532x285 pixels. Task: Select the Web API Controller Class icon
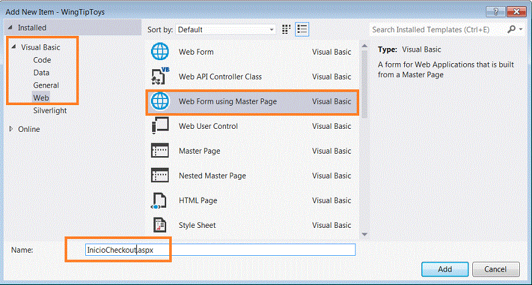coord(159,77)
